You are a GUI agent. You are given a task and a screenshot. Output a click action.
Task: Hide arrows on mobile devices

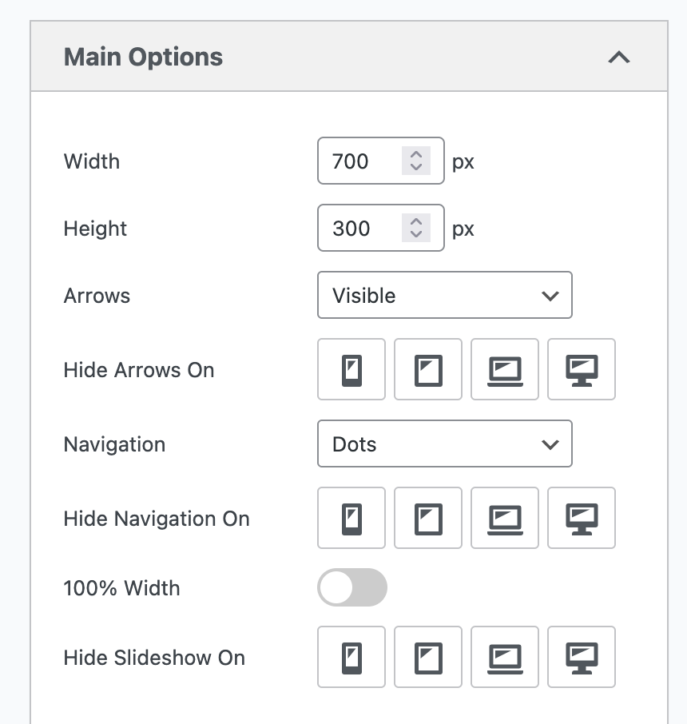click(351, 369)
